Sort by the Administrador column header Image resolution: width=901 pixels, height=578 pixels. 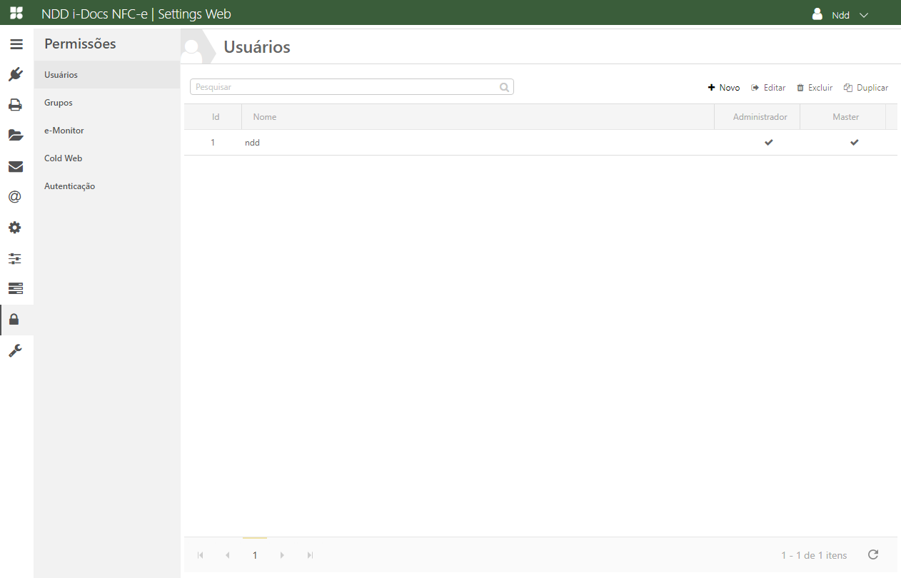click(757, 117)
